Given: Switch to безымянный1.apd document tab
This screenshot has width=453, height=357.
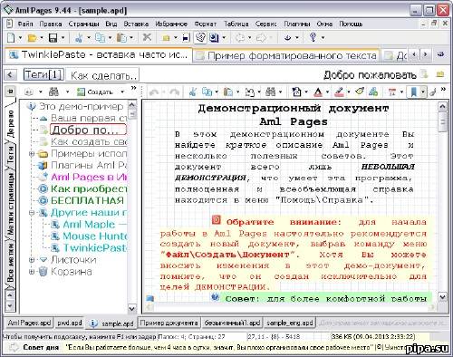Looking at the screenshot, I should (x=232, y=323).
